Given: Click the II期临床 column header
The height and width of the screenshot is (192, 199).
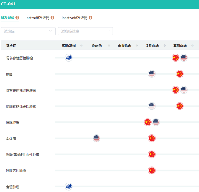Looking at the screenshot, I should click(x=180, y=45).
